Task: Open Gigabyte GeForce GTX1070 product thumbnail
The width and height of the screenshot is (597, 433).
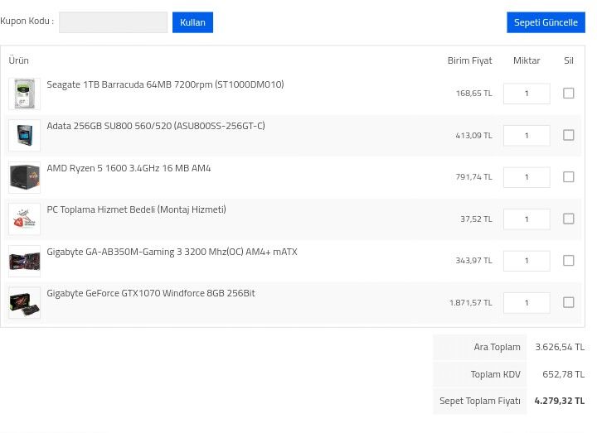Action: (x=24, y=303)
